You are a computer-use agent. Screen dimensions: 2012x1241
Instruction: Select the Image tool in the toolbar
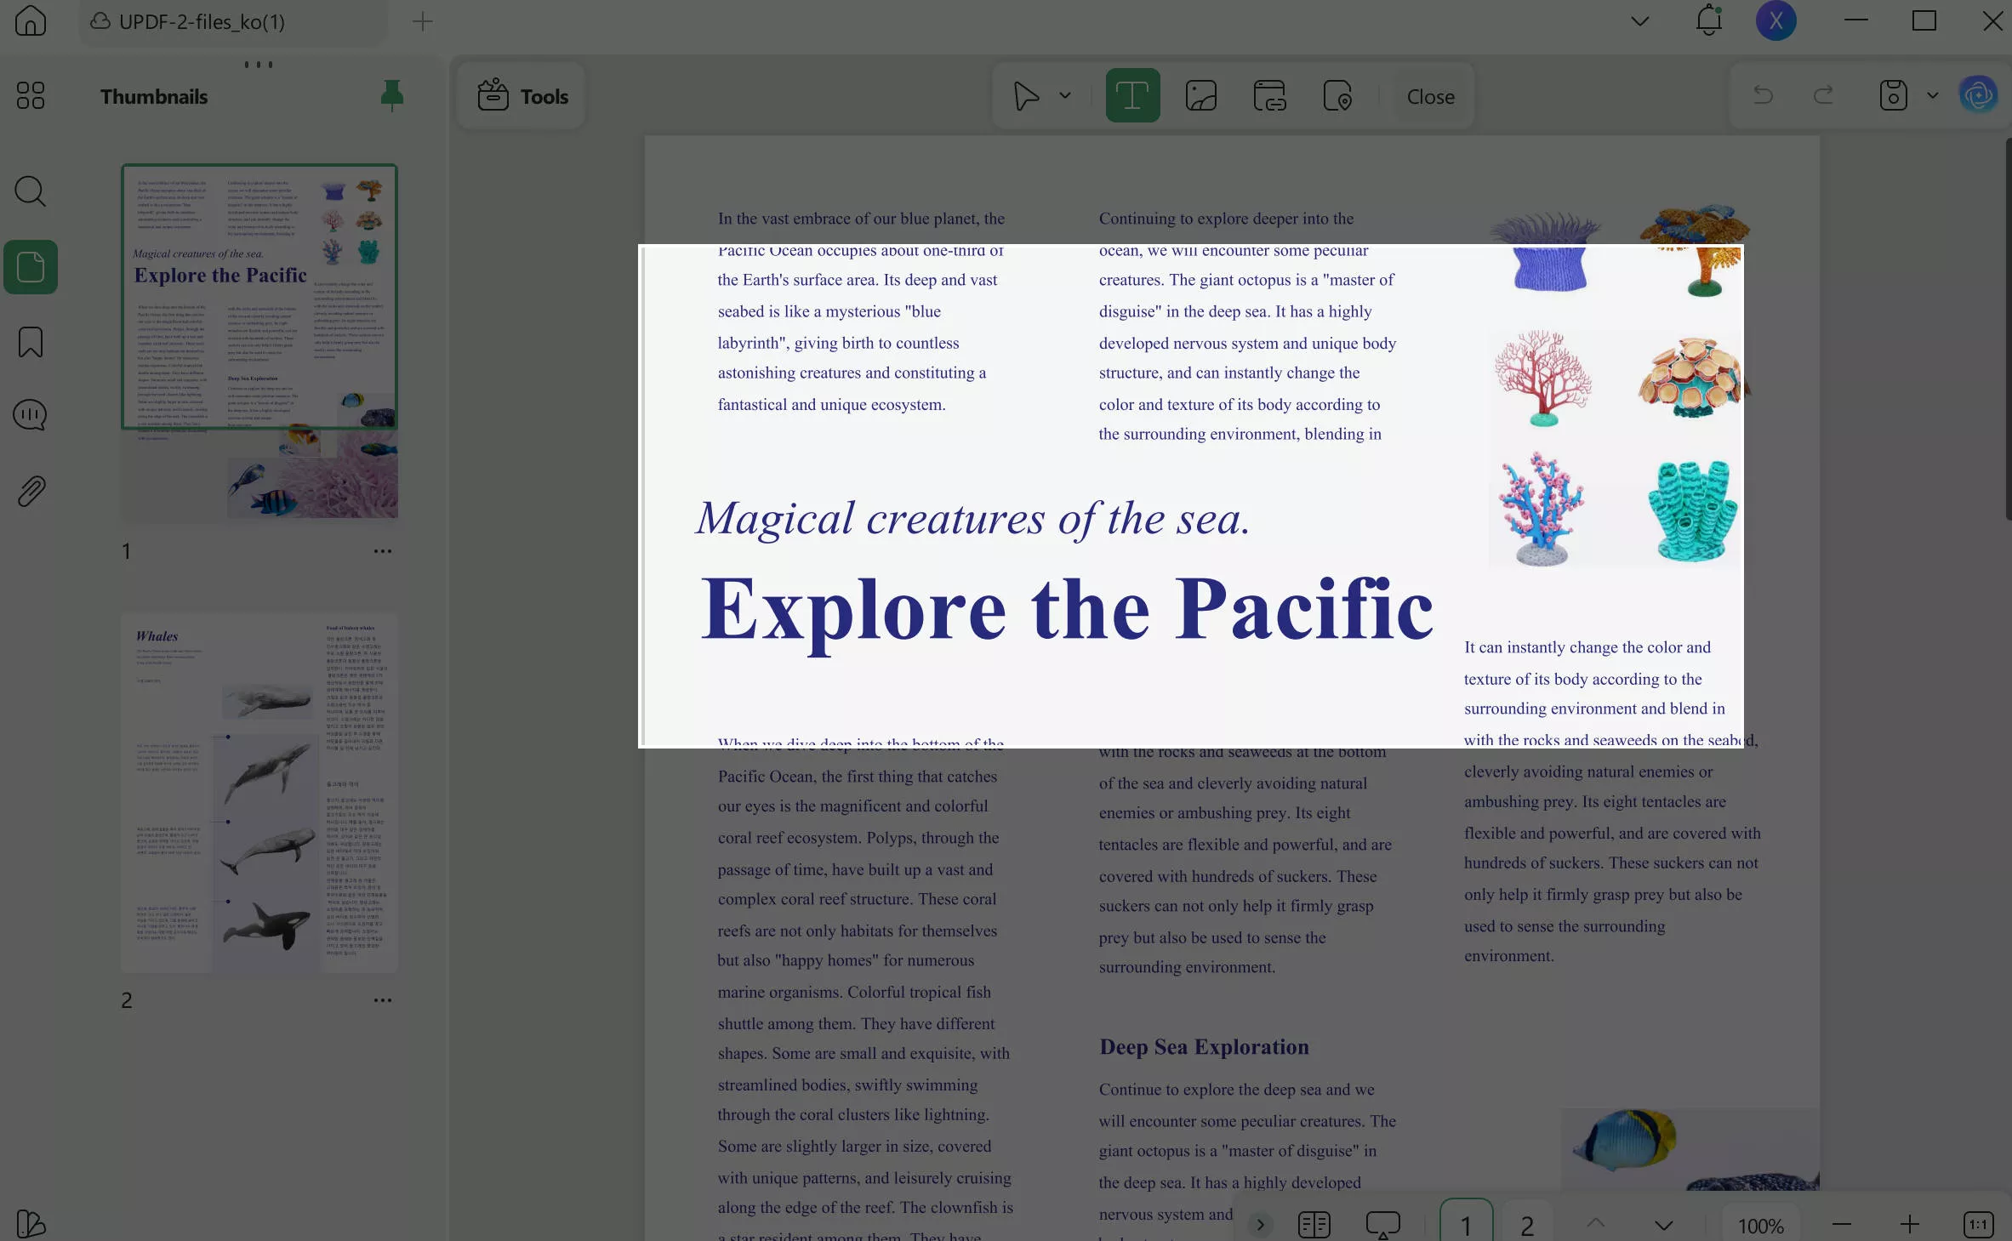(x=1200, y=95)
